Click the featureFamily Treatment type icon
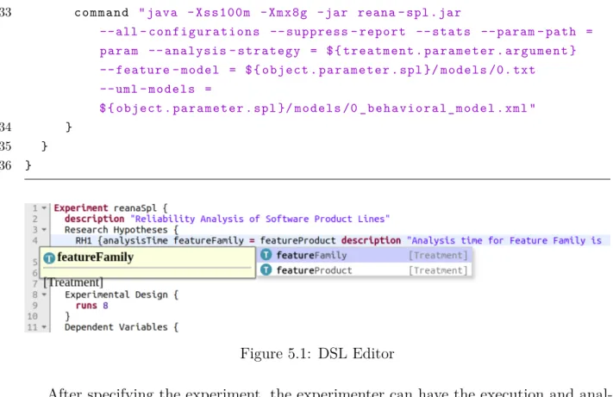Screen dimensions: 613x397 (x=266, y=255)
